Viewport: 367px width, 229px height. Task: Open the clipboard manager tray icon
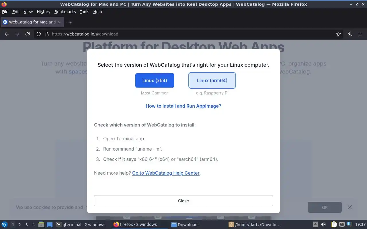pos(334,225)
